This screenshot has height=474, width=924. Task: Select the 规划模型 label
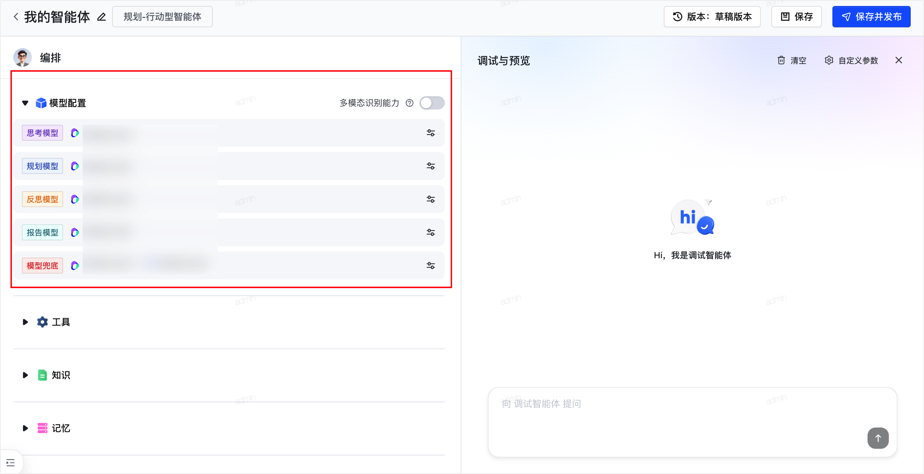(x=42, y=166)
